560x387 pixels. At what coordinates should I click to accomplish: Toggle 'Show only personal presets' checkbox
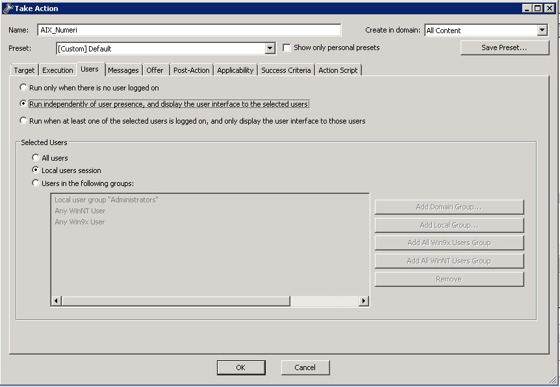tap(286, 47)
